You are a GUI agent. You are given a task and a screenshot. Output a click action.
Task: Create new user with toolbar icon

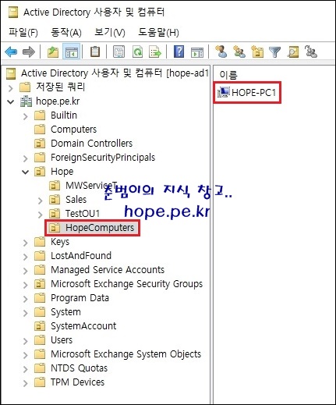221,52
